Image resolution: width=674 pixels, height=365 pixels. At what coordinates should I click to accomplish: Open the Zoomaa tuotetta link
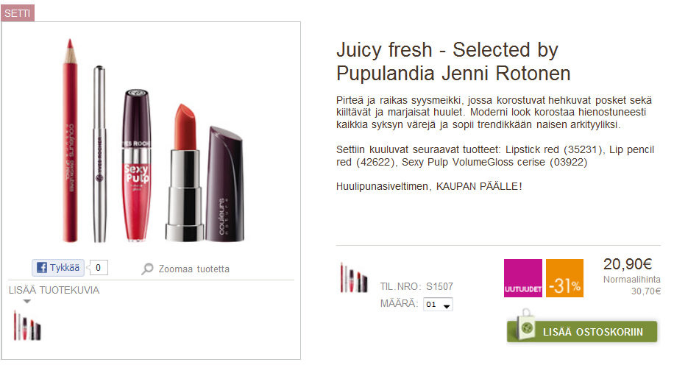tap(194, 269)
